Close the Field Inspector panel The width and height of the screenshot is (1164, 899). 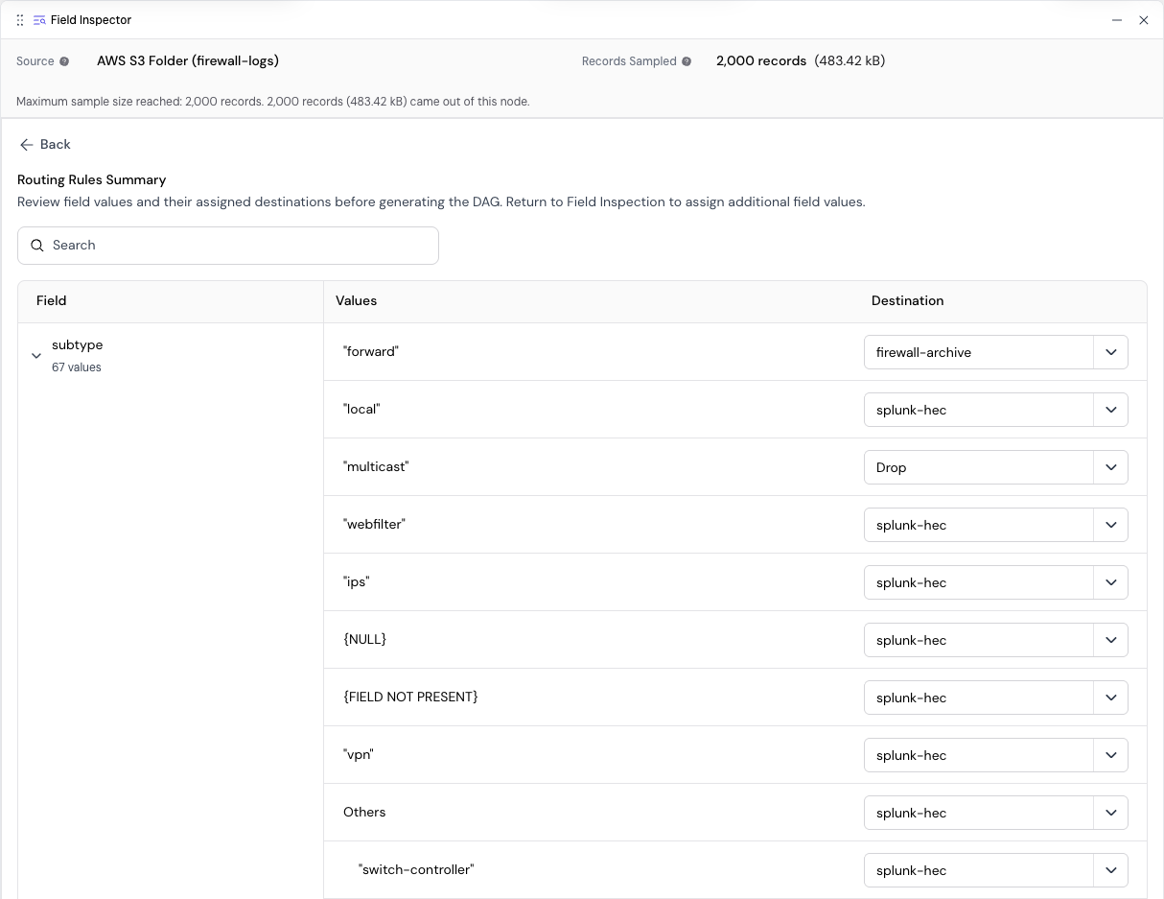(1144, 20)
